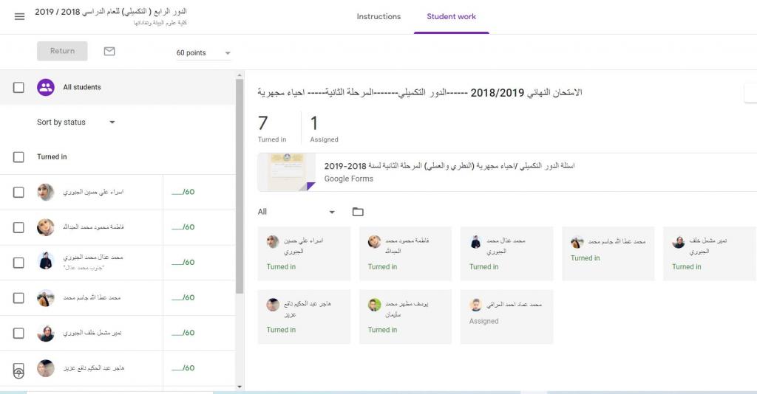
Task: Select the Student work tab
Action: pos(451,16)
